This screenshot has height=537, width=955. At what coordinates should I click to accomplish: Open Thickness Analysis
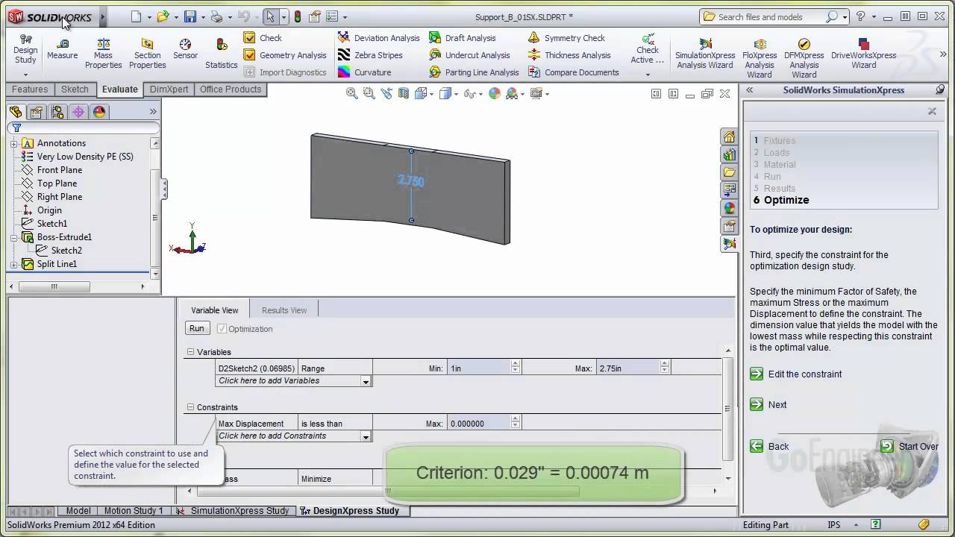tap(569, 55)
